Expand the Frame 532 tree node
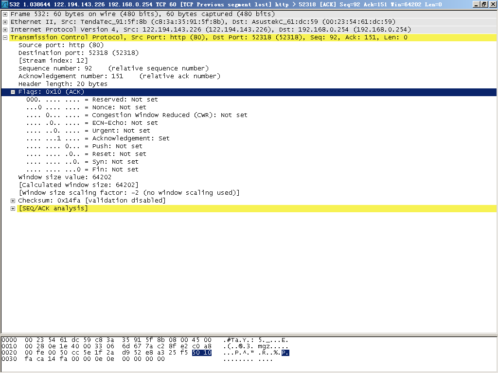 (5, 14)
